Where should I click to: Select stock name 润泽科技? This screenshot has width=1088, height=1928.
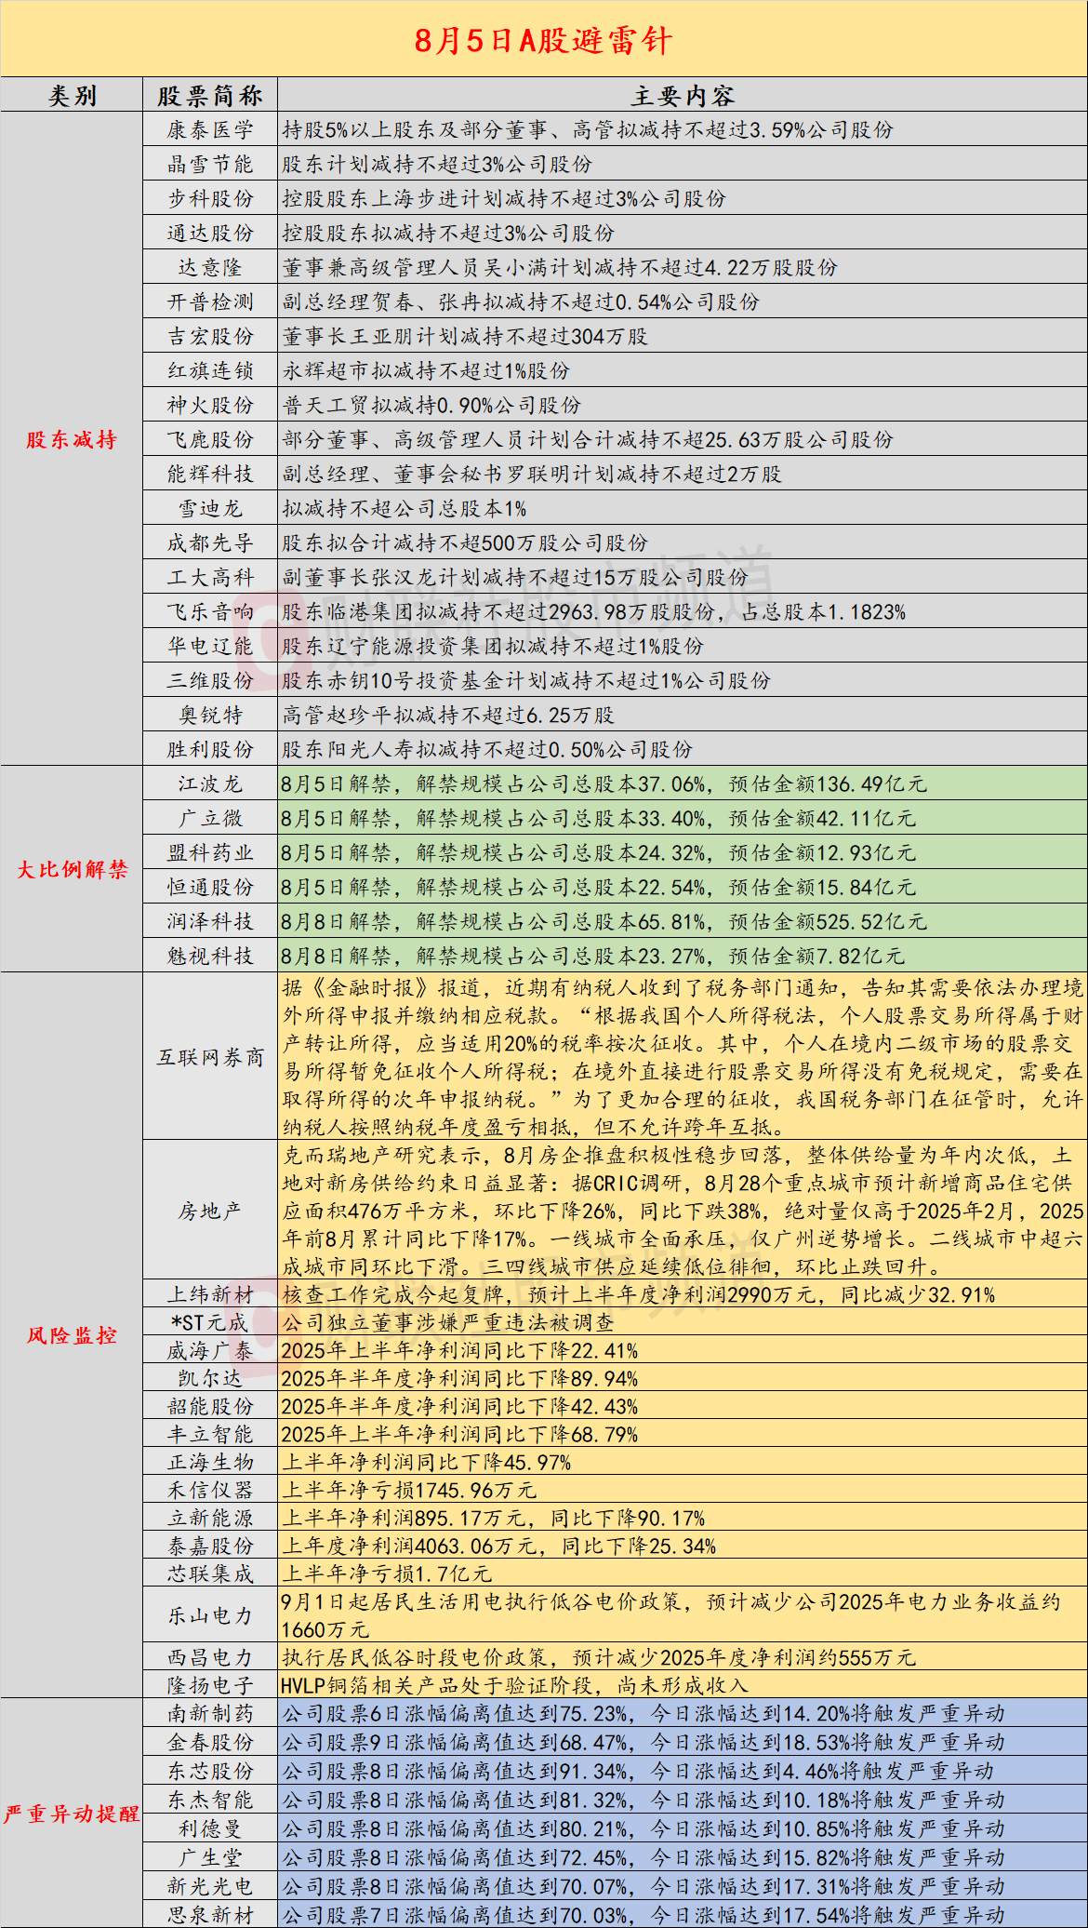[210, 921]
